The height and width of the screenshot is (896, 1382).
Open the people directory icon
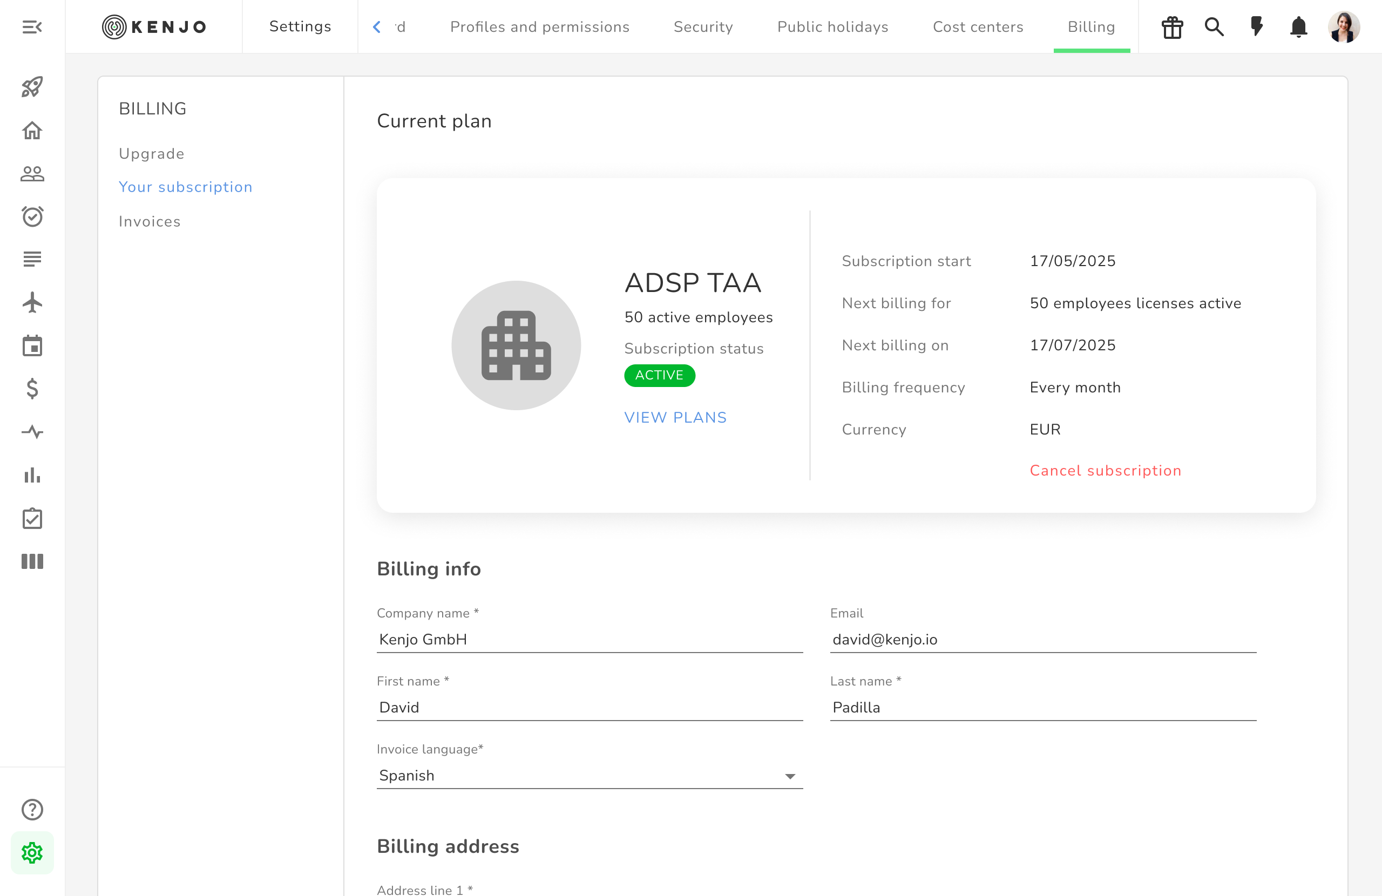point(32,173)
